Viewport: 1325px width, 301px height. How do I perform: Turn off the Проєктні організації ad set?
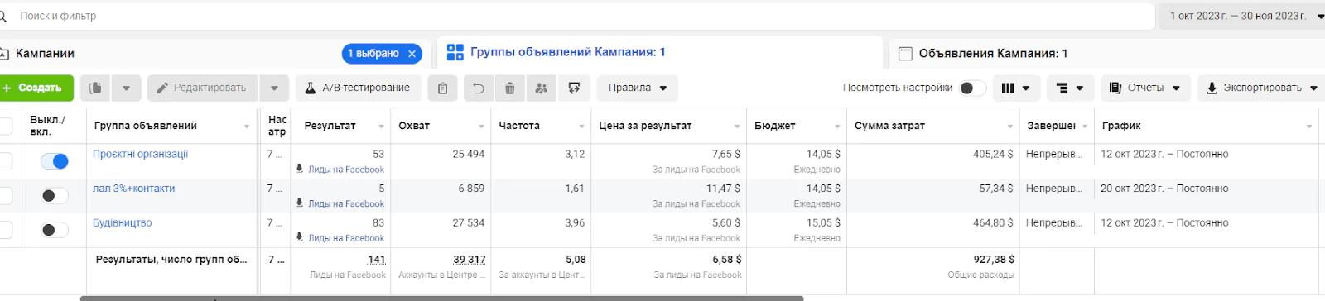coord(54,161)
